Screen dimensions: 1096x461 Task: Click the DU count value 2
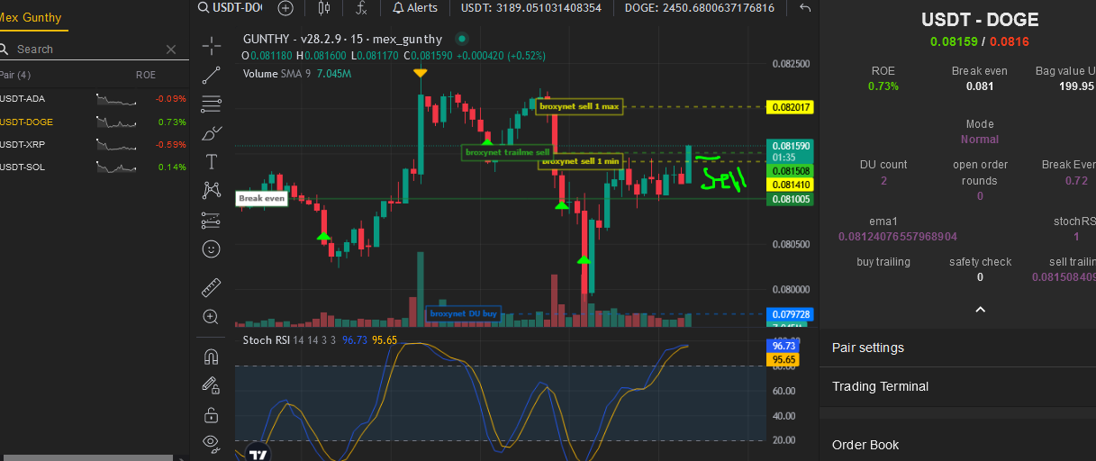[883, 181]
